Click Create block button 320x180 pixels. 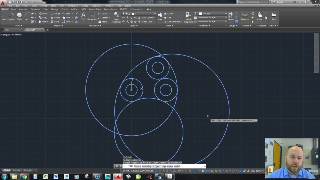pyautogui.click(x=168, y=14)
